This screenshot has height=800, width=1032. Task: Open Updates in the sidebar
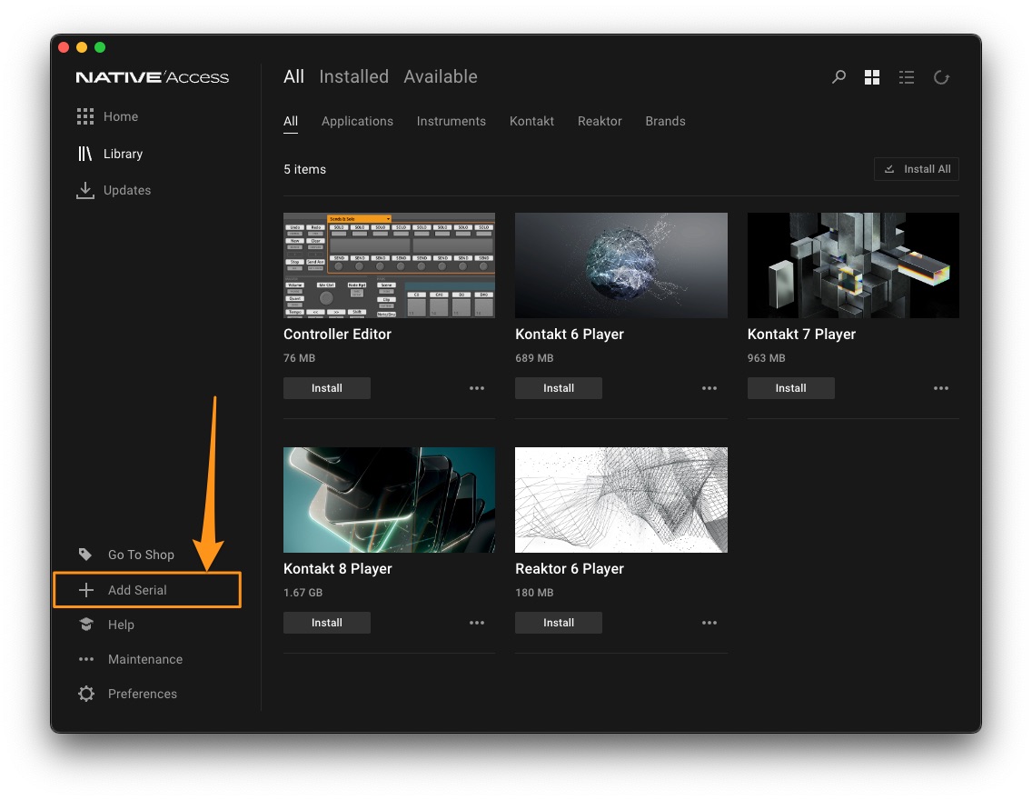(x=127, y=190)
